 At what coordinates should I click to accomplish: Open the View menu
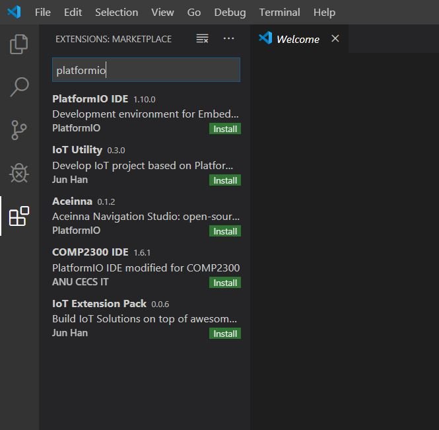[x=162, y=13]
